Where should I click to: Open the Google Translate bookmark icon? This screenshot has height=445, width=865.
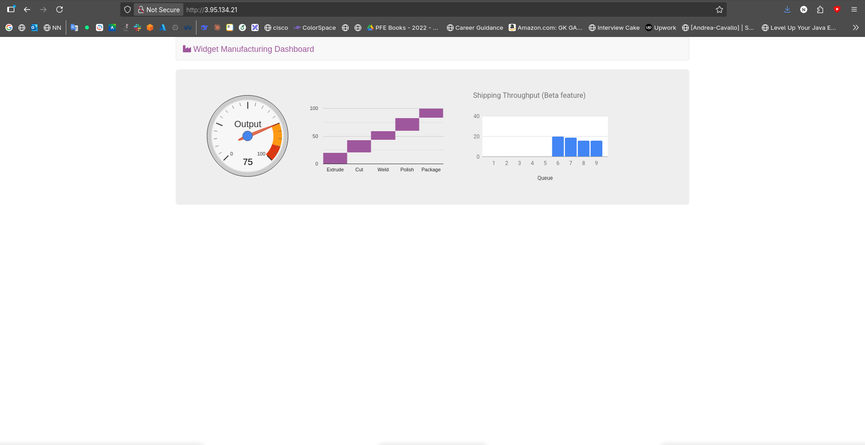74,28
